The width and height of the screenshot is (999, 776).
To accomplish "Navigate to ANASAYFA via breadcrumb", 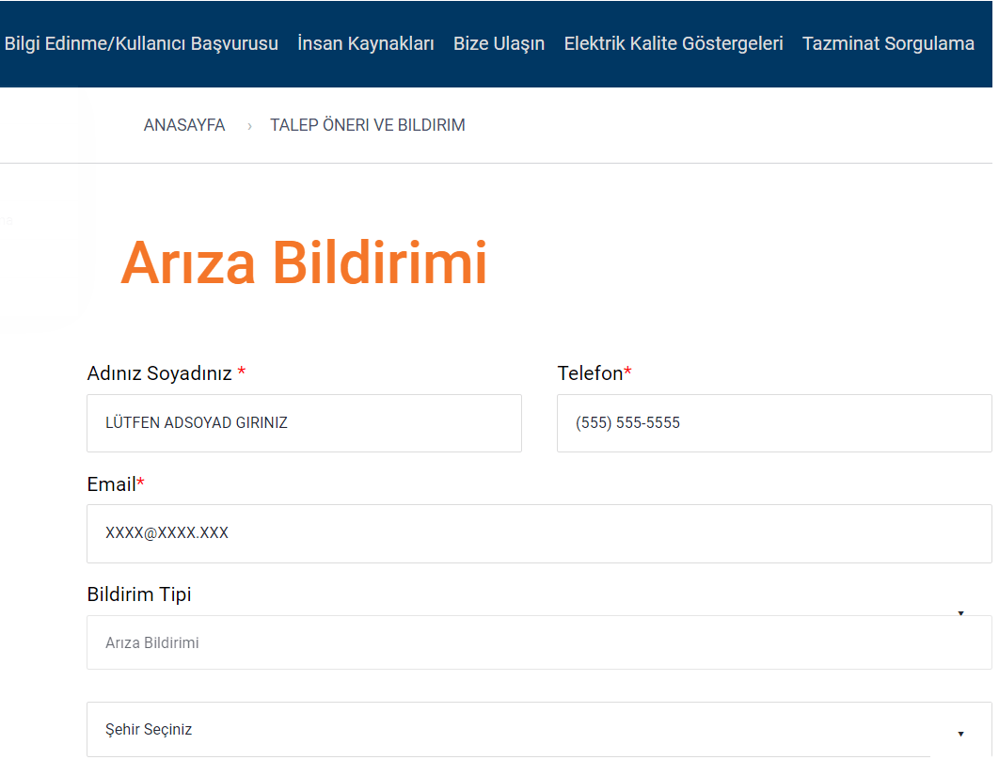I will pos(183,124).
